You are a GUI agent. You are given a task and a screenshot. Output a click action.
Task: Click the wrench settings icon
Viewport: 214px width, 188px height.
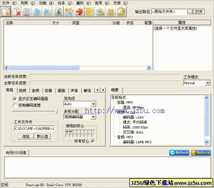point(100,12)
